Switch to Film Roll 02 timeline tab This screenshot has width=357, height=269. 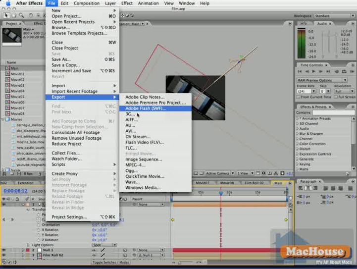pyautogui.click(x=254, y=183)
